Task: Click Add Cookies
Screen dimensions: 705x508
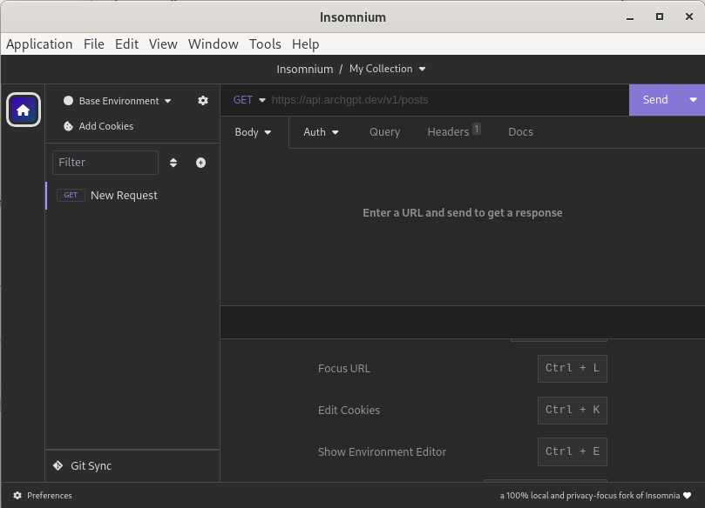Action: (106, 126)
